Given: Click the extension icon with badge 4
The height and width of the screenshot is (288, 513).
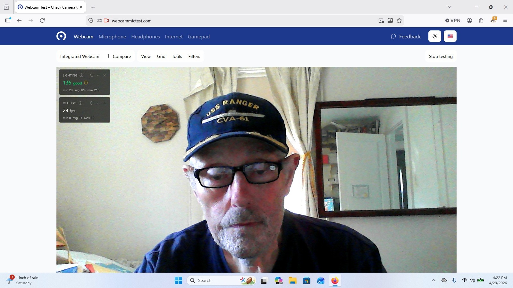Looking at the screenshot, I should point(493,20).
